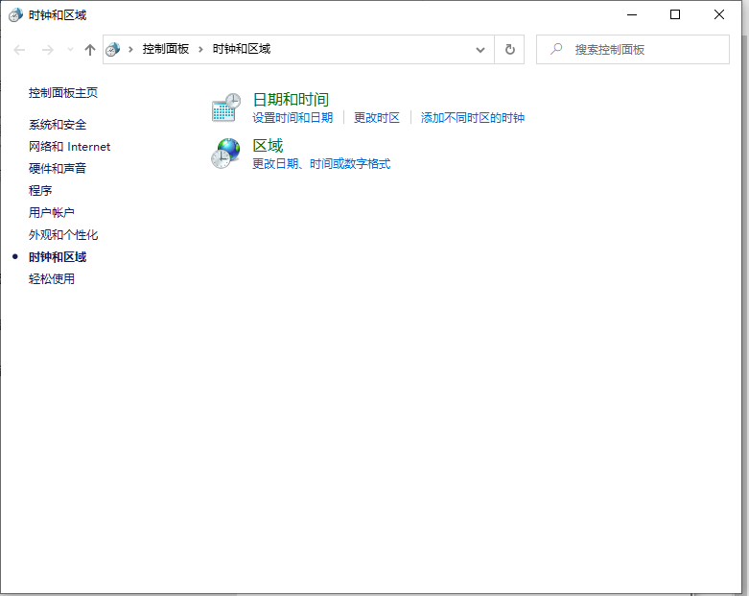The width and height of the screenshot is (749, 596).
Task: Click the up arrow navigation button
Action: [x=90, y=50]
